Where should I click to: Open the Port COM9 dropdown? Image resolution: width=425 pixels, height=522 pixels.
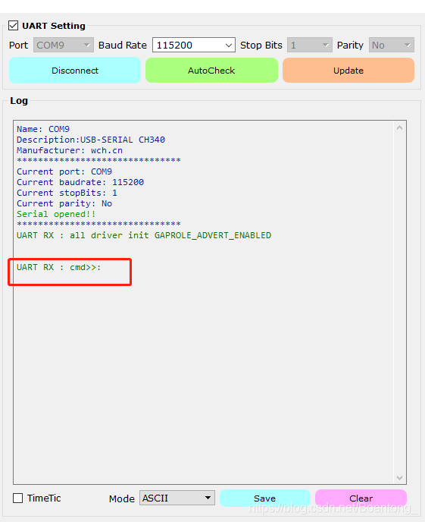(64, 45)
